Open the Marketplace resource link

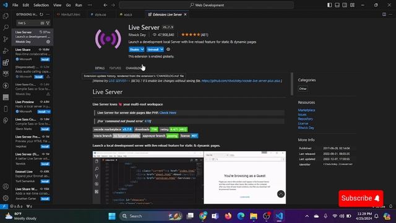tap(306, 110)
